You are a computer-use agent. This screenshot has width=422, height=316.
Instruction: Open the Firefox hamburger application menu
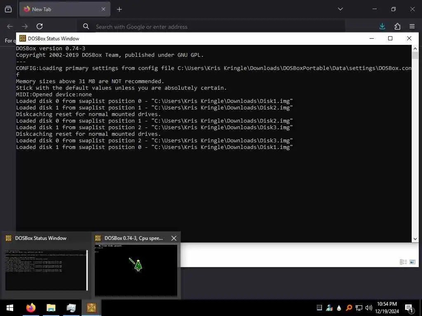pos(412,26)
